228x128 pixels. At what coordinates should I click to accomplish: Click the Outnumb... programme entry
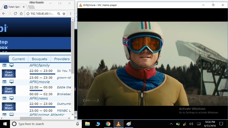coord(64,104)
